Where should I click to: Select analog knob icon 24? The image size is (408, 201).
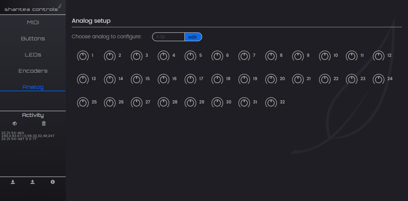pos(379,79)
